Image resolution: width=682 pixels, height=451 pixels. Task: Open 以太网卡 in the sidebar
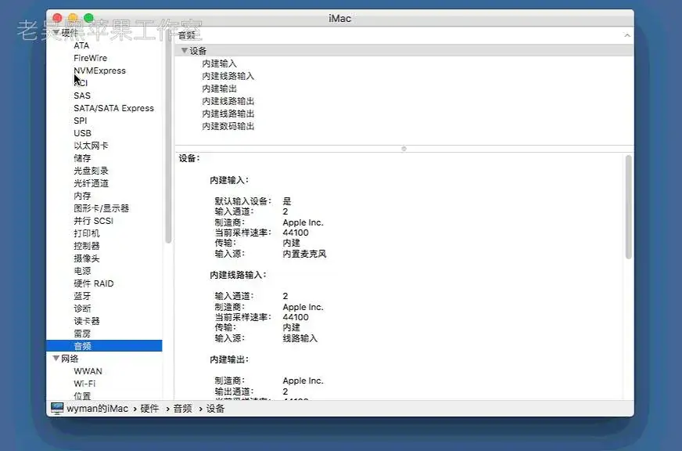[91, 146]
